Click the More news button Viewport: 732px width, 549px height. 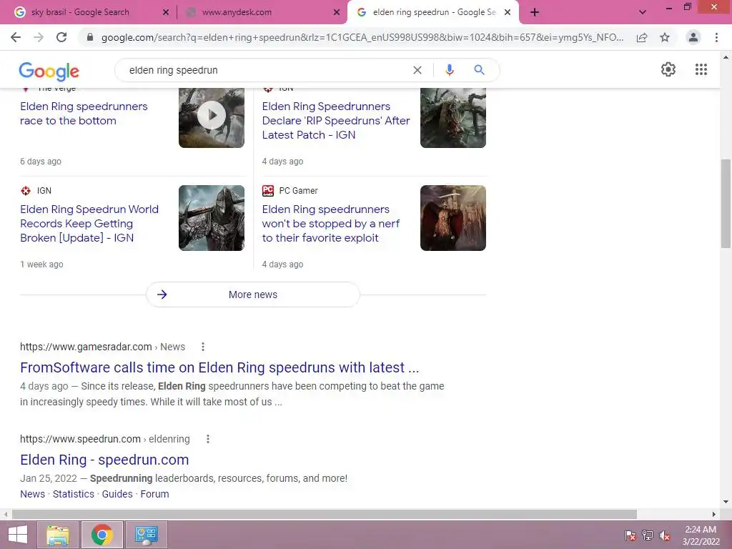point(252,295)
